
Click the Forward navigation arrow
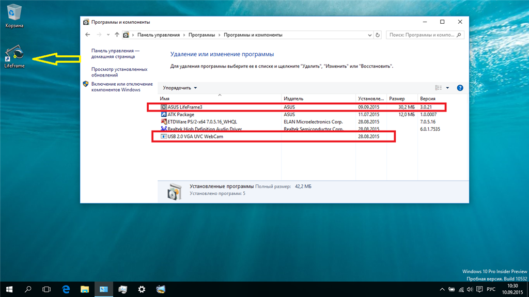[x=99, y=35]
